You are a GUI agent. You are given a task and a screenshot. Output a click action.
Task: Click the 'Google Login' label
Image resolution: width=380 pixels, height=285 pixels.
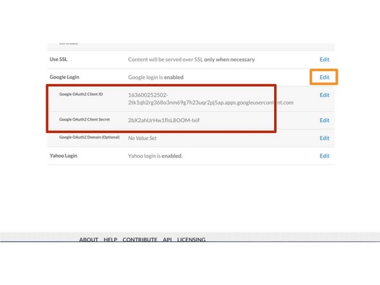pyautogui.click(x=64, y=77)
